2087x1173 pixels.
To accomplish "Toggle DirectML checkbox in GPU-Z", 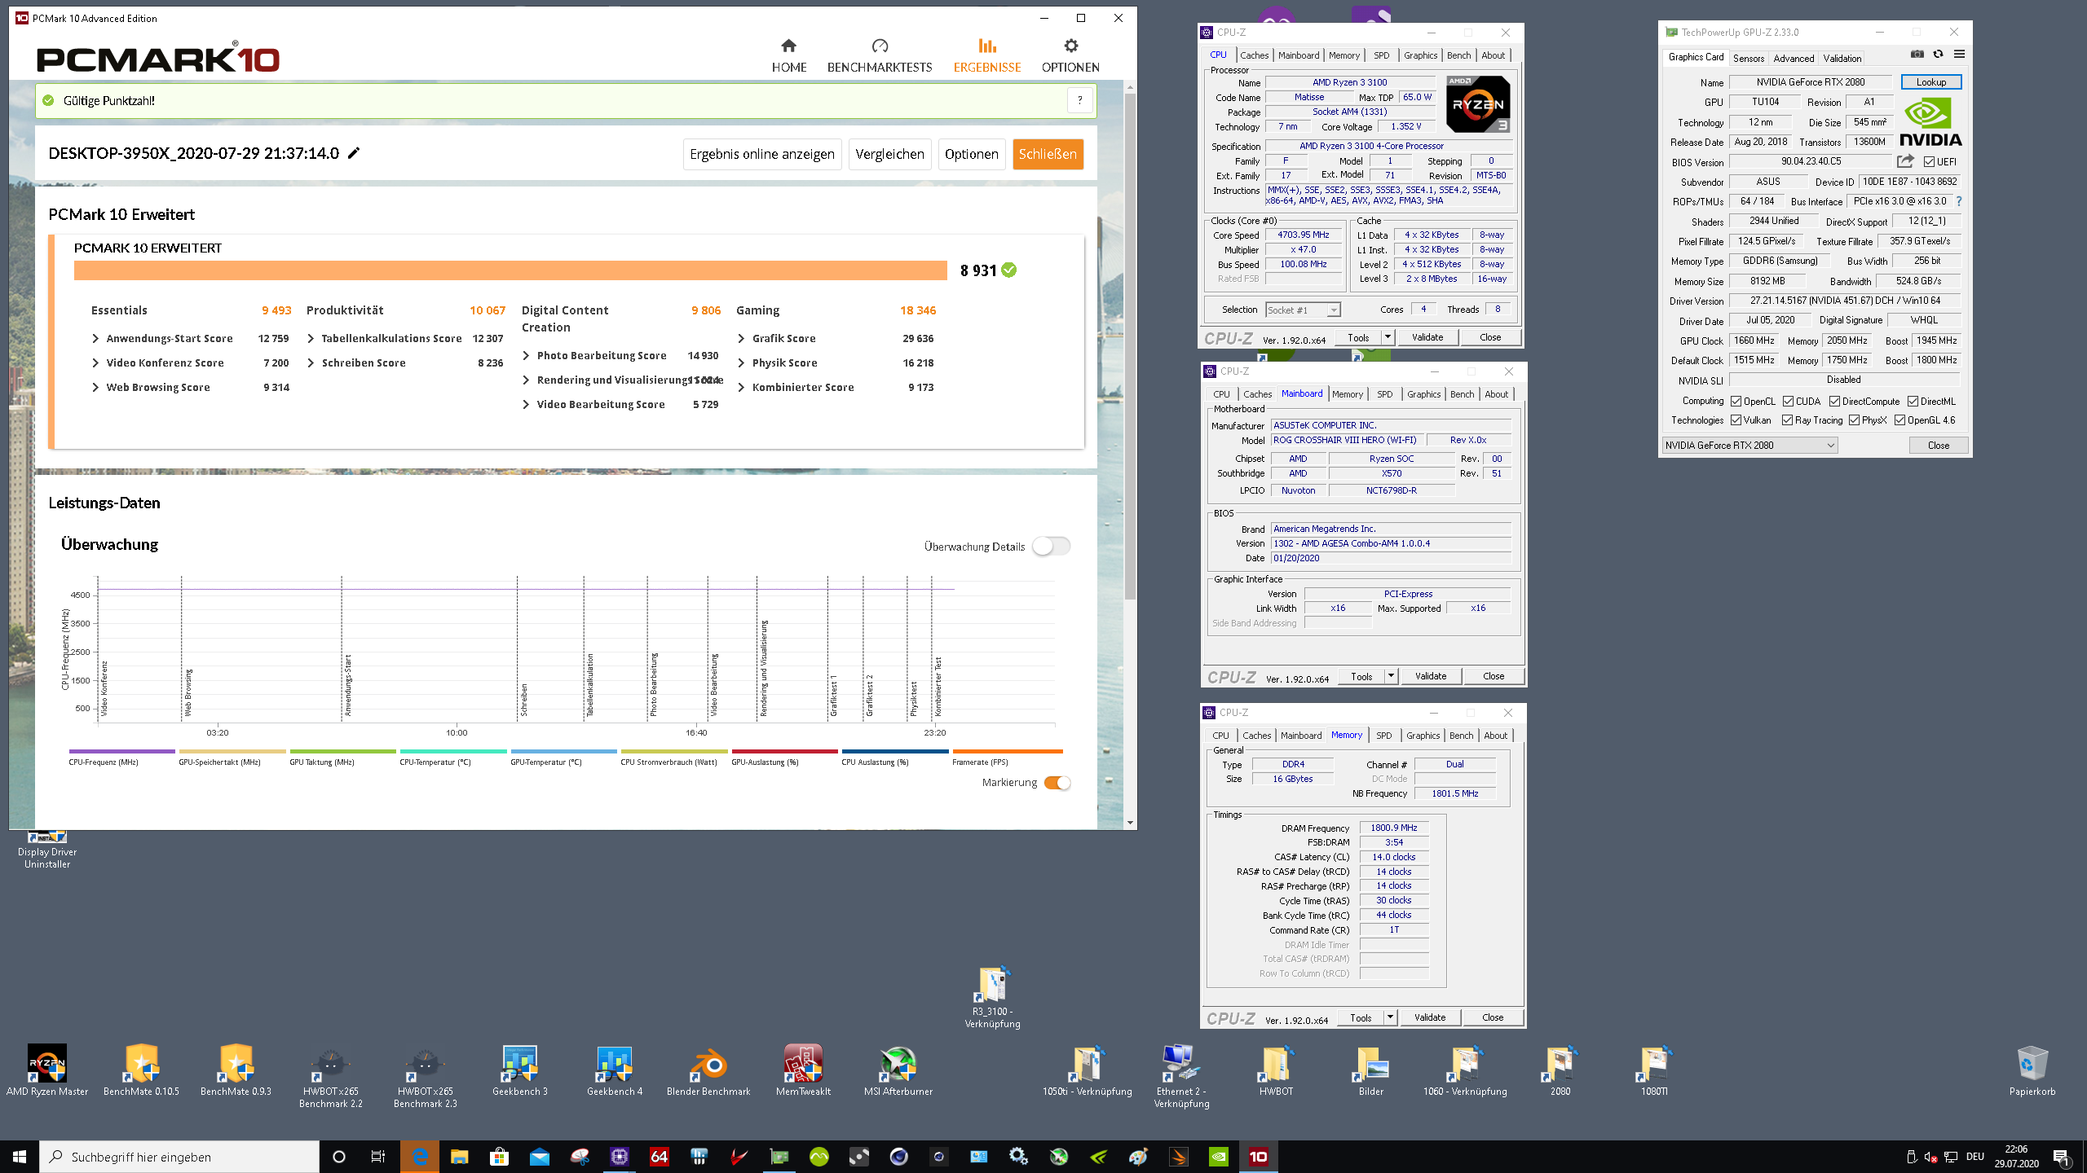I will point(1913,402).
